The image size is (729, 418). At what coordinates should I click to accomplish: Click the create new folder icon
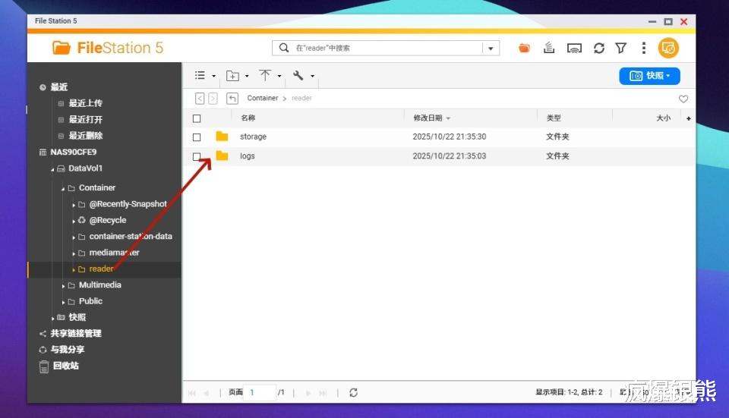pyautogui.click(x=232, y=76)
